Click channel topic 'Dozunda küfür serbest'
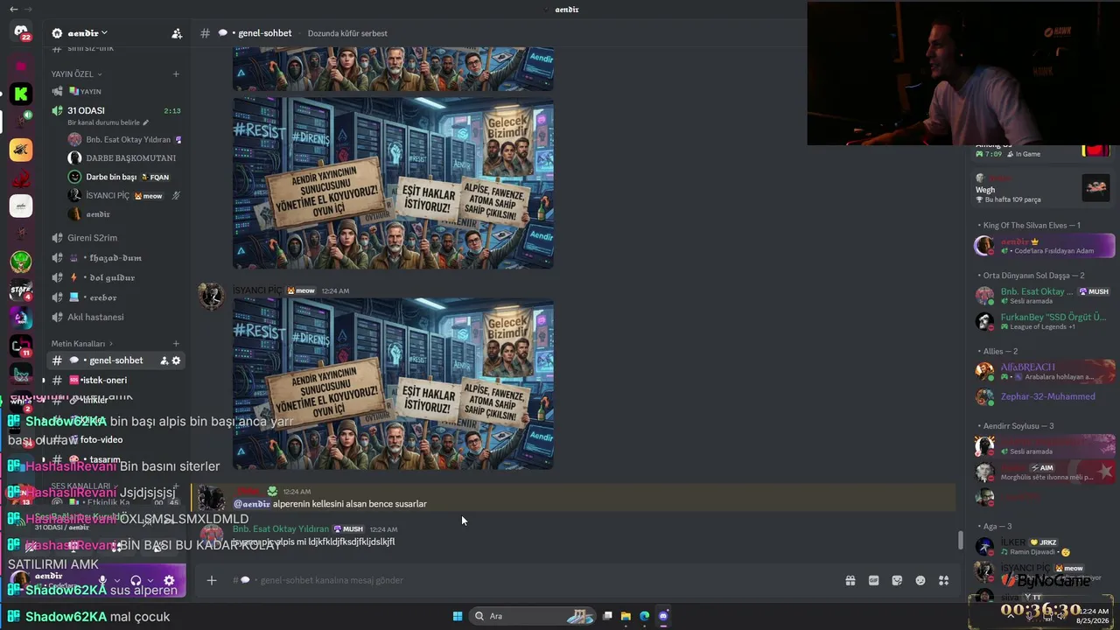 point(347,33)
